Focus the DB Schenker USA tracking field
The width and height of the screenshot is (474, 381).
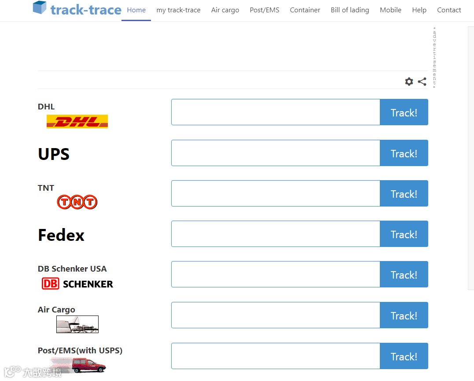276,274
